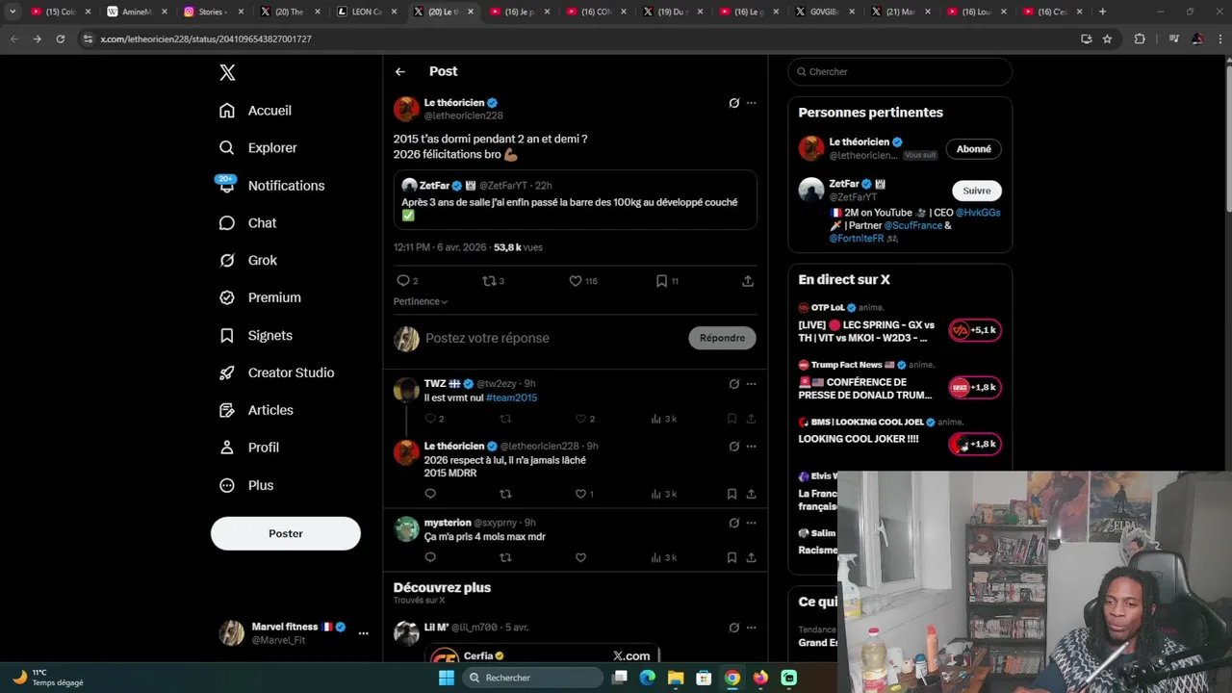Open File Explorer from taskbar
The height and width of the screenshot is (693, 1232).
(x=676, y=678)
